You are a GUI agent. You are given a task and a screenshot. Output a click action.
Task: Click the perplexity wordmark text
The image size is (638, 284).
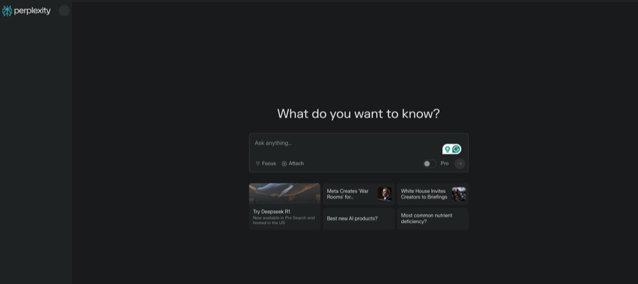click(32, 11)
